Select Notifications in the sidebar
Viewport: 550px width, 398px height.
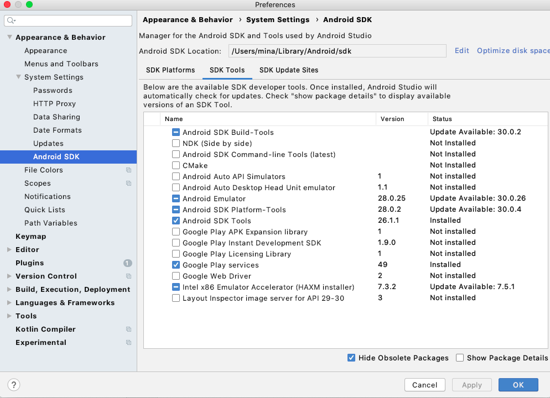point(48,197)
